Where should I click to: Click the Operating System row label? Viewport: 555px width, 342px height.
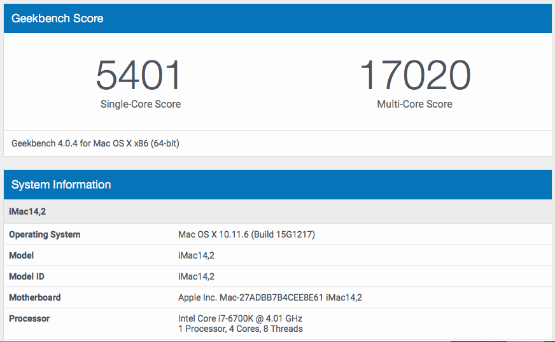(x=45, y=234)
